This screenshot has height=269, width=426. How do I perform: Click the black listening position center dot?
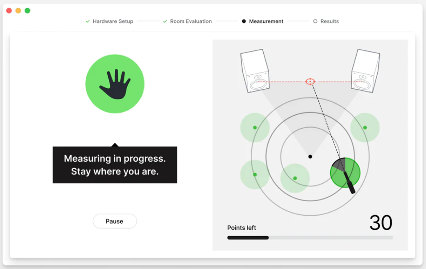click(x=310, y=156)
